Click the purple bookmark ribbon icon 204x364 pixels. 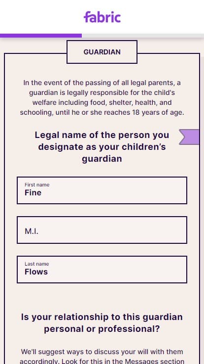coord(189,137)
